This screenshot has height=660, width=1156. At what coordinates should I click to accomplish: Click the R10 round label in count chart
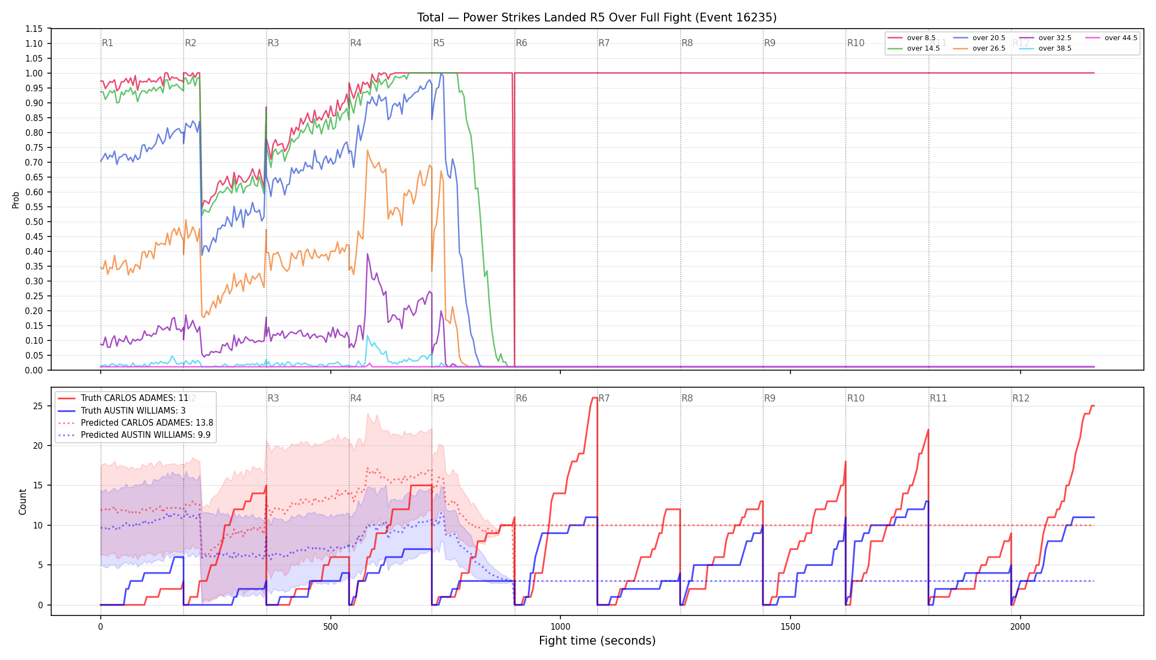click(855, 398)
